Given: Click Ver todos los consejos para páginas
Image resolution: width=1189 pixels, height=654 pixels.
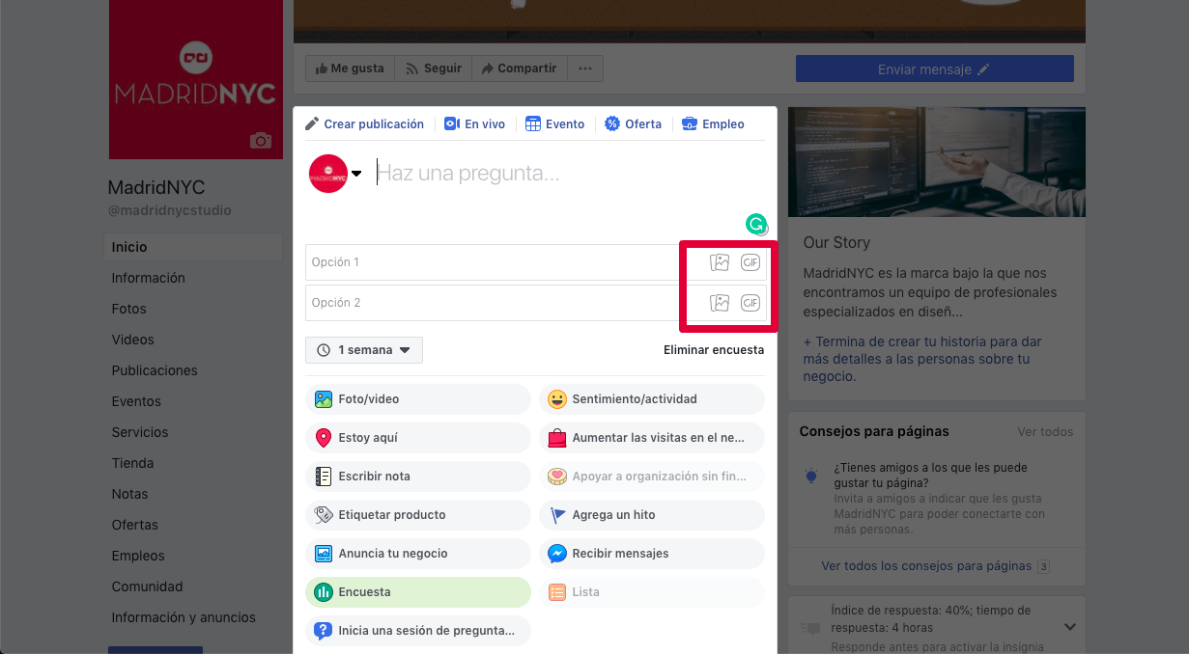Looking at the screenshot, I should [926, 566].
